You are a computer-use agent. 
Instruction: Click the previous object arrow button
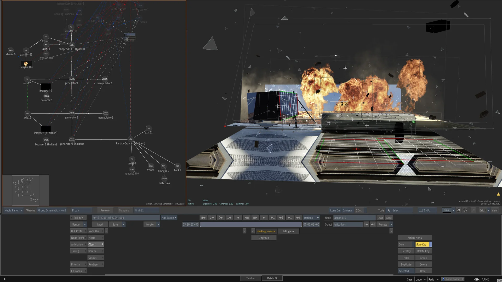coord(366,225)
